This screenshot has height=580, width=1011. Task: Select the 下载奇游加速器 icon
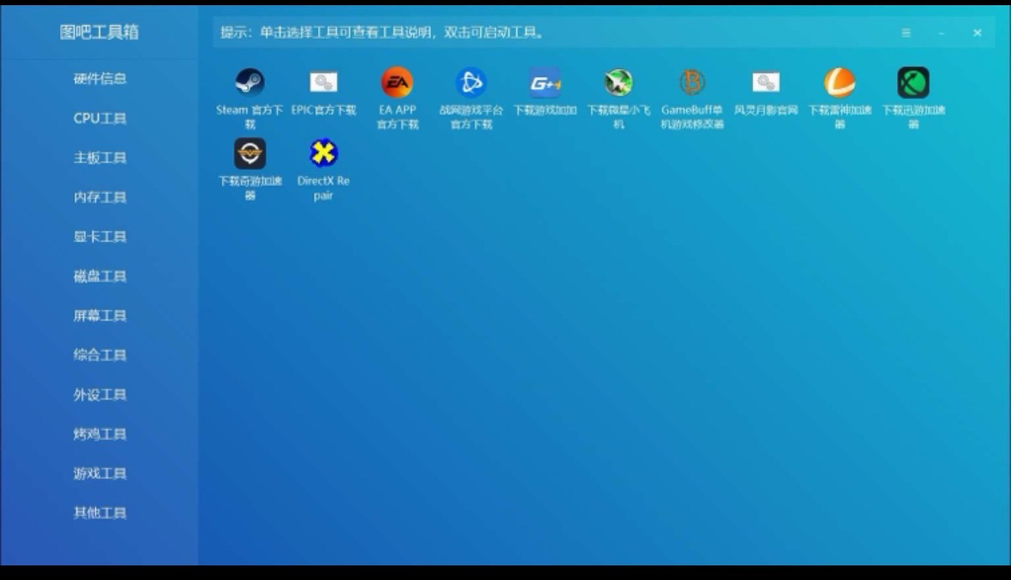point(250,154)
